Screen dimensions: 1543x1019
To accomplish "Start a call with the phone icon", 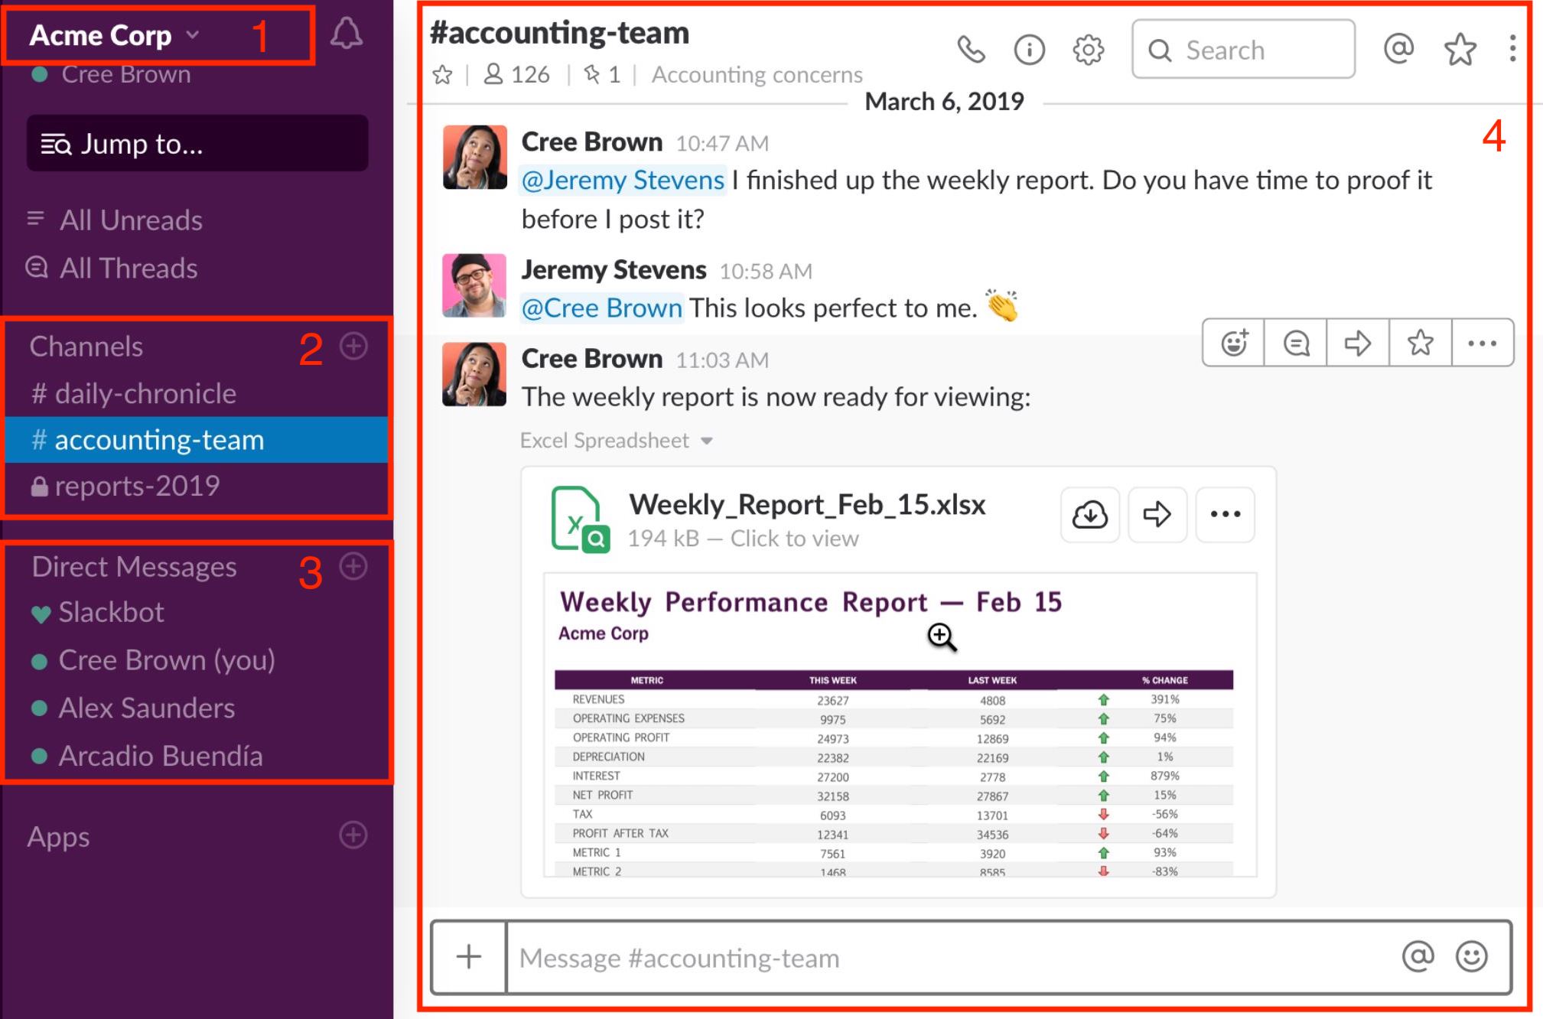I will pyautogui.click(x=971, y=50).
